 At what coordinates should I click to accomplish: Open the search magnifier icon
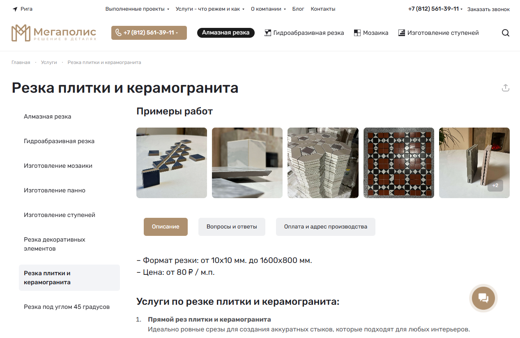coord(506,33)
